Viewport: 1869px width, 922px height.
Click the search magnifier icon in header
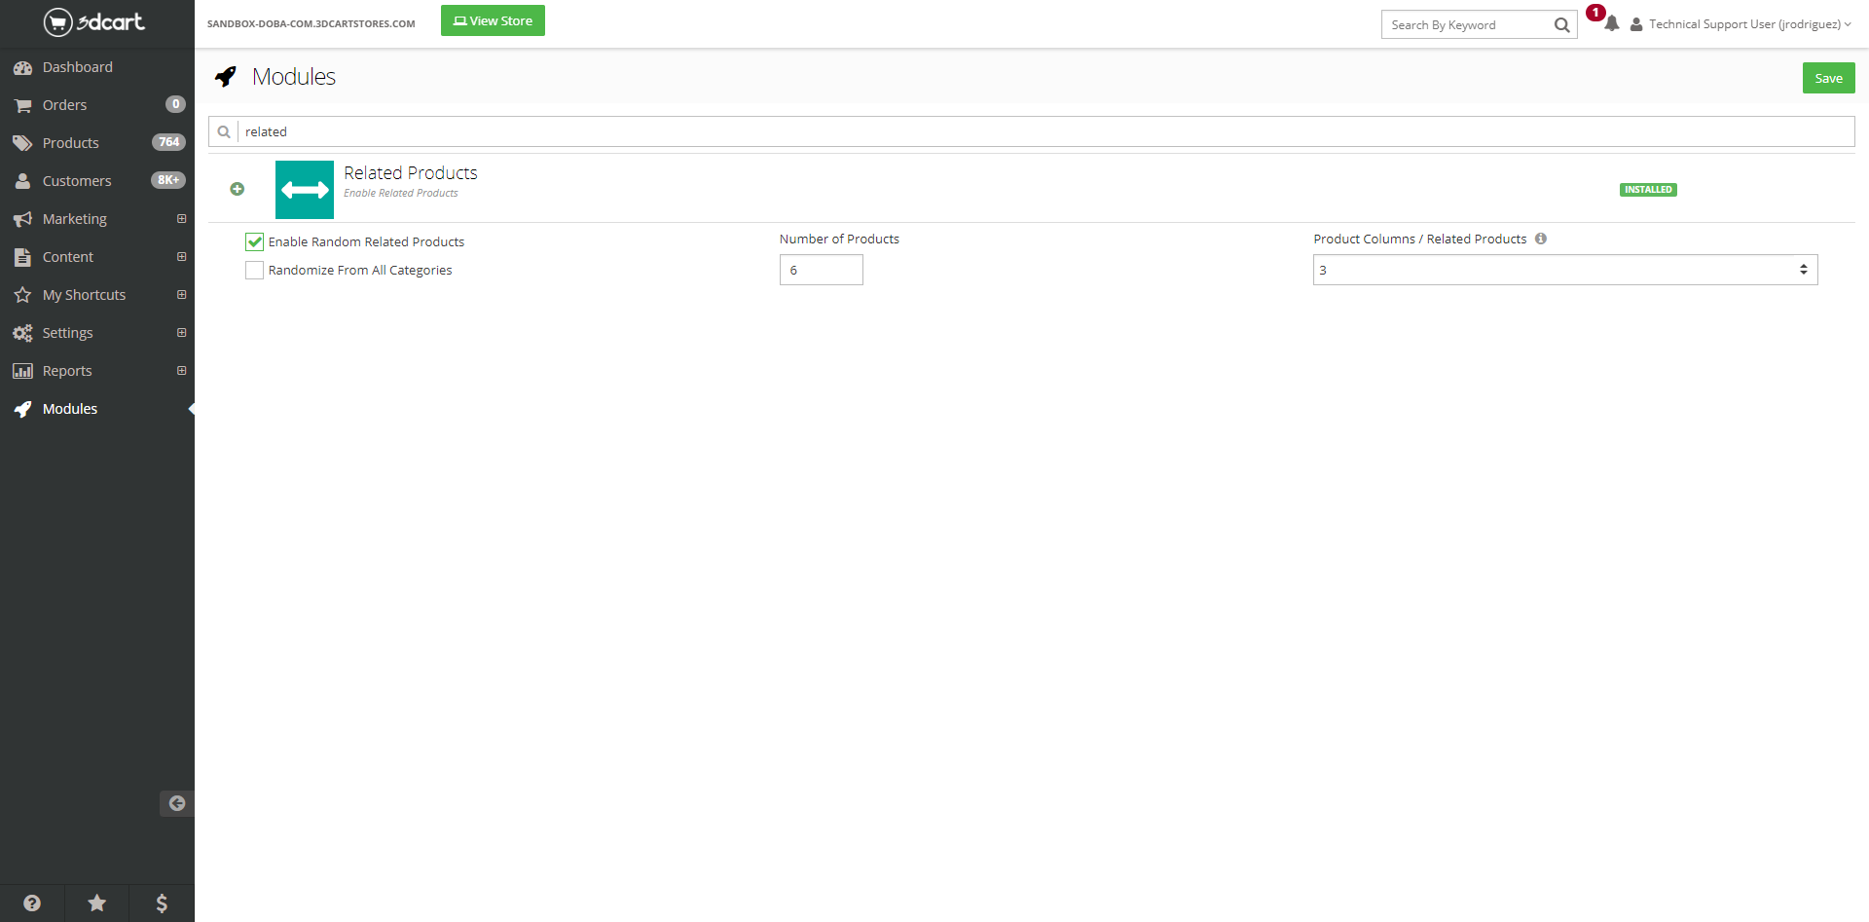[1561, 25]
